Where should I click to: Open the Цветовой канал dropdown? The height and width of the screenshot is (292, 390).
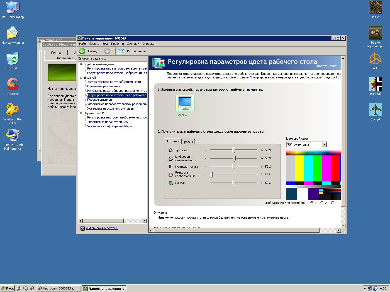306,145
